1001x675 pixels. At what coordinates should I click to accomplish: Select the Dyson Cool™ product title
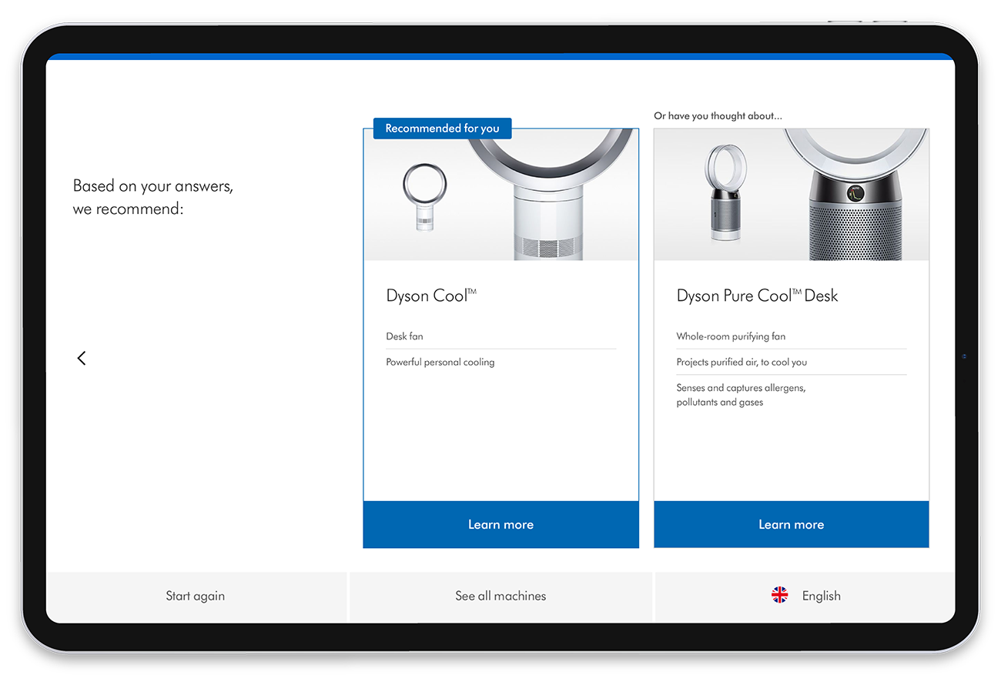click(x=431, y=296)
